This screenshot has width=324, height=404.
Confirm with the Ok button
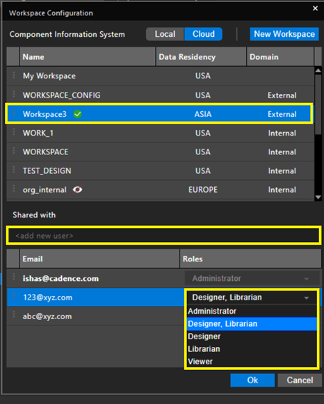[252, 380]
